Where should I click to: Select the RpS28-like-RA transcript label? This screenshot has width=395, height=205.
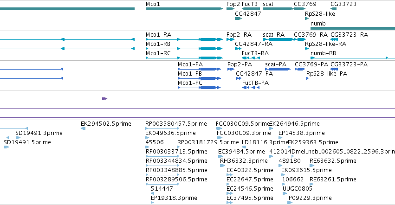(x=325, y=44)
